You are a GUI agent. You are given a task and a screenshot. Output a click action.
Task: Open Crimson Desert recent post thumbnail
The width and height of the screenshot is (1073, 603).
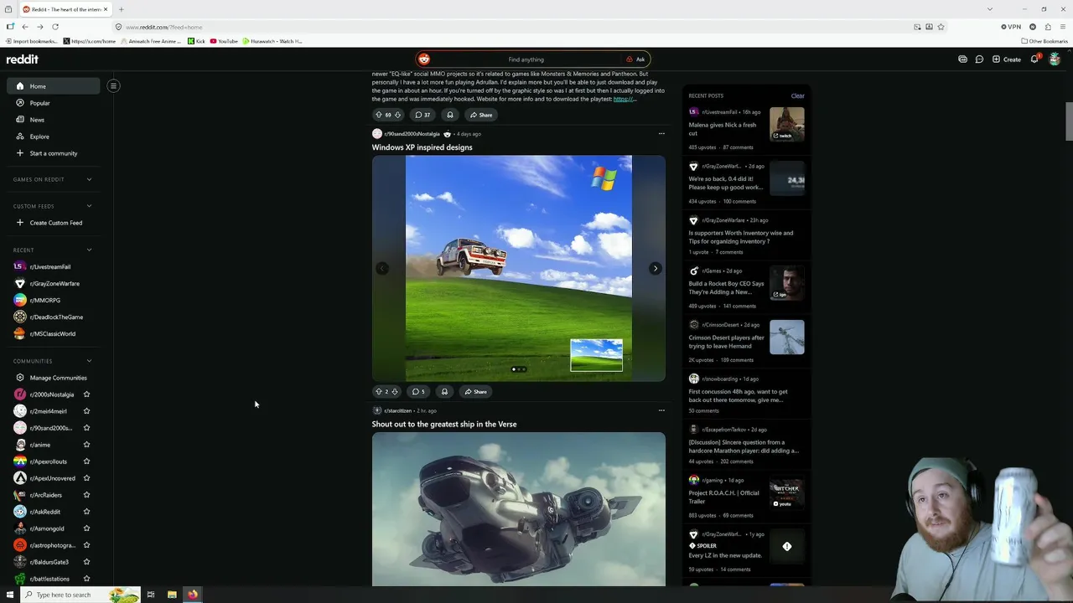coord(786,337)
